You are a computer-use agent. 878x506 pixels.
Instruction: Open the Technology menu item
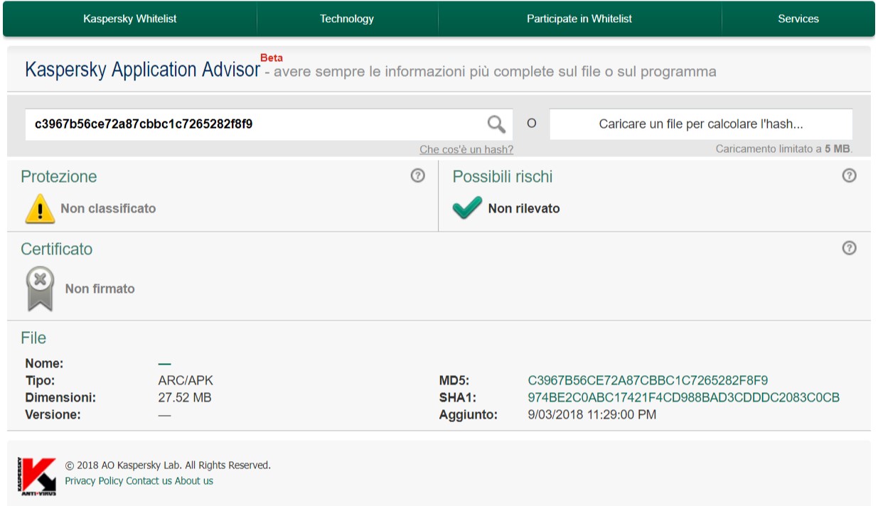coord(347,19)
